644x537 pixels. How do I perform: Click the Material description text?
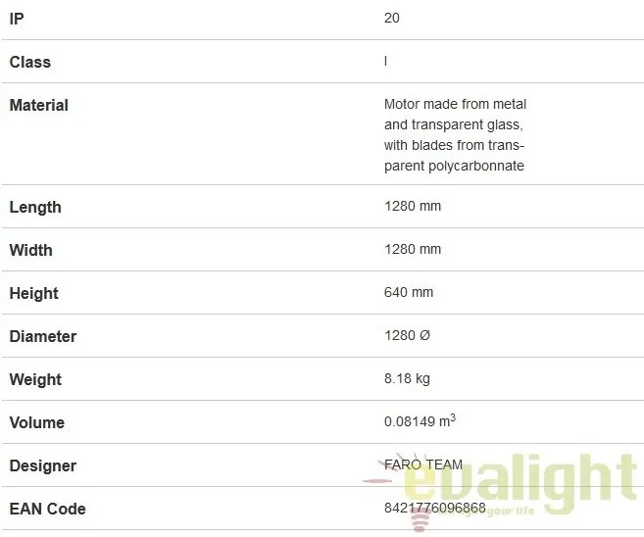(x=455, y=134)
